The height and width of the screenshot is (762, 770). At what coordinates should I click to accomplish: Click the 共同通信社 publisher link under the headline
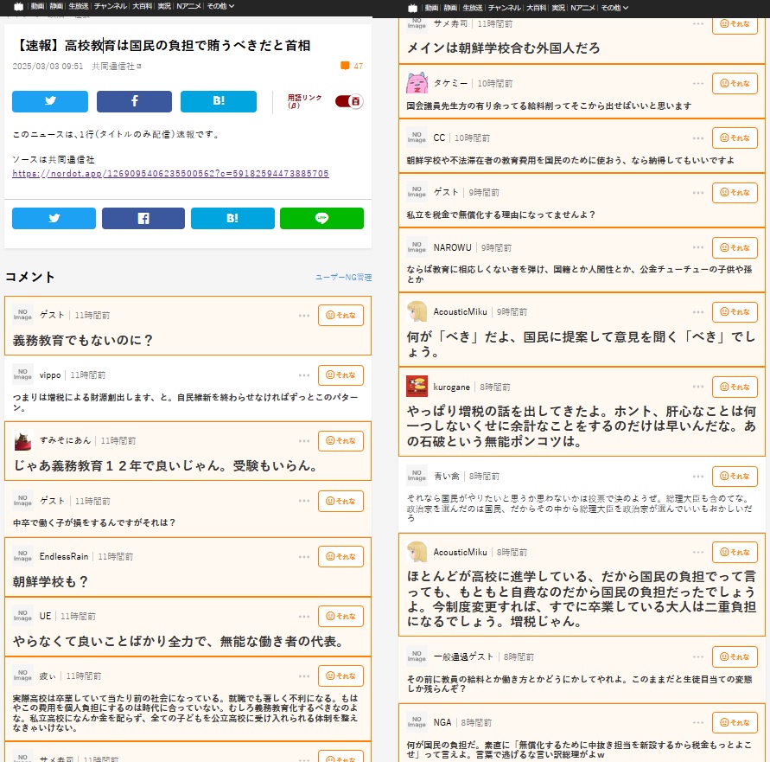[x=114, y=66]
